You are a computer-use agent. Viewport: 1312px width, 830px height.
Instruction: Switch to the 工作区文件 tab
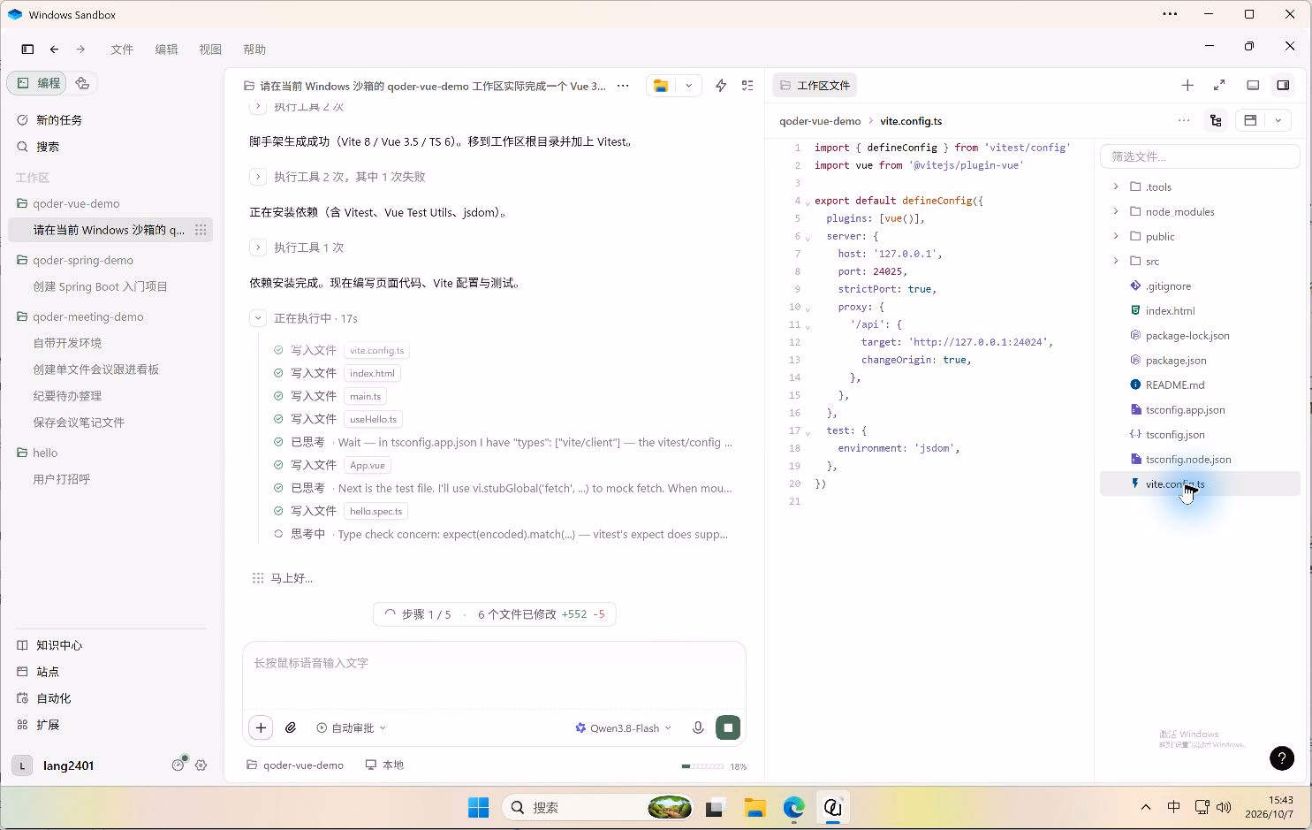(x=815, y=86)
